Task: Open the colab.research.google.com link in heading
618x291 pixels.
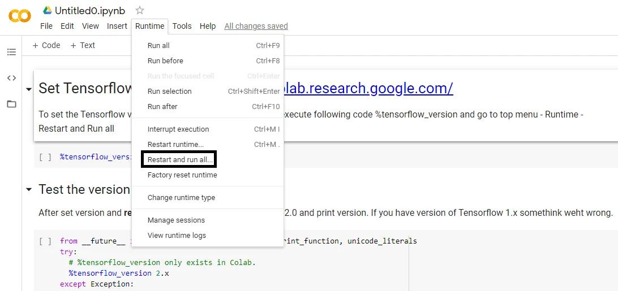Action: (x=368, y=89)
